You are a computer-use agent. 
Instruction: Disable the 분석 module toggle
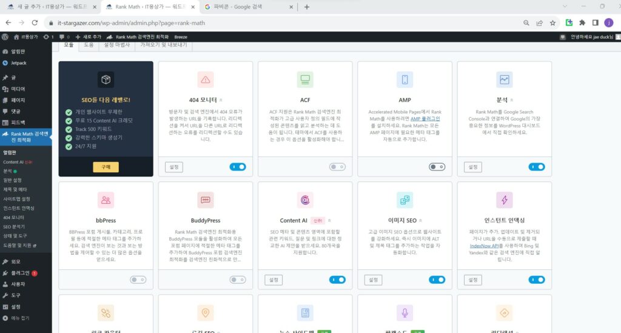pos(537,167)
